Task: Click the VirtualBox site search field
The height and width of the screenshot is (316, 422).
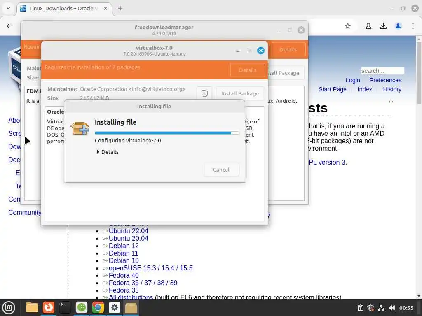Action: click(382, 71)
